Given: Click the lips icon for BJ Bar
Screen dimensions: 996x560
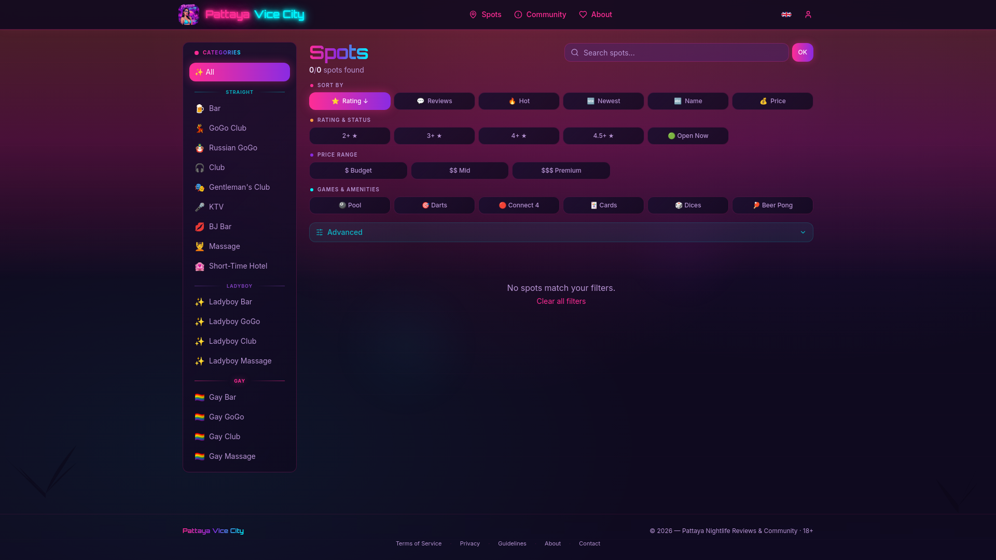Looking at the screenshot, I should tap(200, 227).
